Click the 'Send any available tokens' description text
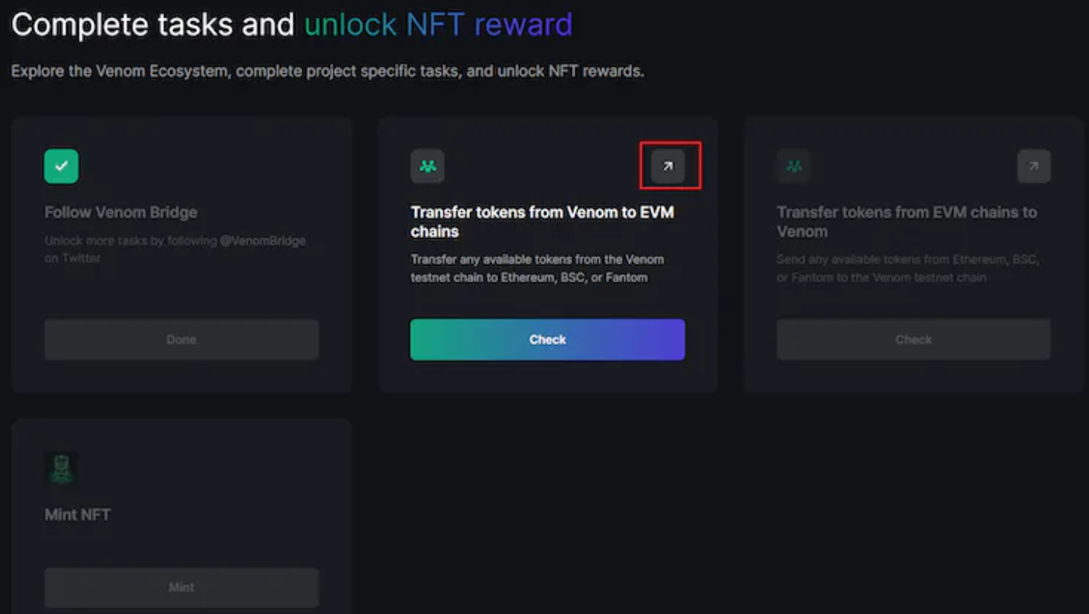 coord(907,268)
